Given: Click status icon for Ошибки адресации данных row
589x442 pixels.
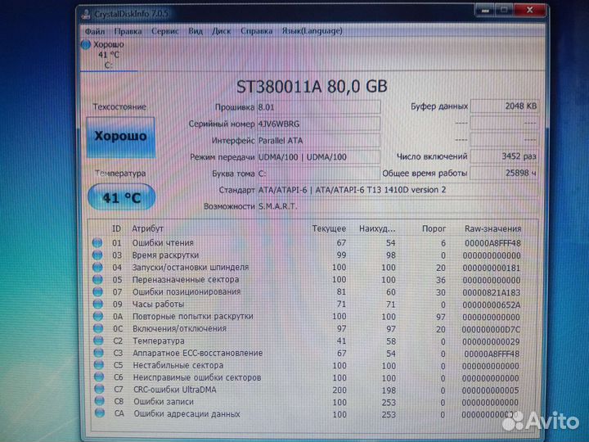Looking at the screenshot, I should point(100,413).
